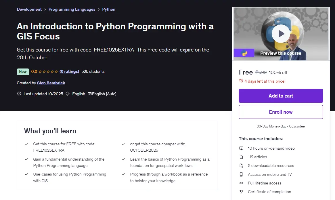The width and height of the screenshot is (335, 200).
Task: Visit instructor Glen Bambrick's profile
Action: (51, 83)
